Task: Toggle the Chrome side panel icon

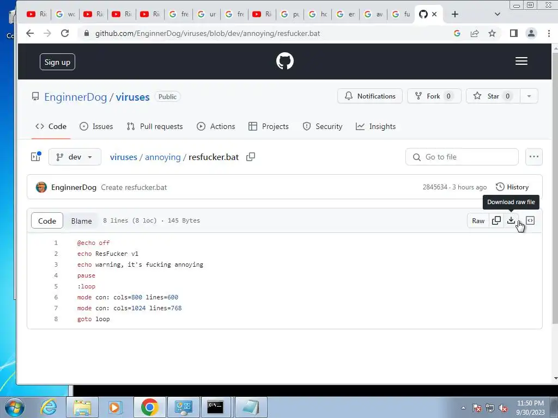Action: coord(513,33)
